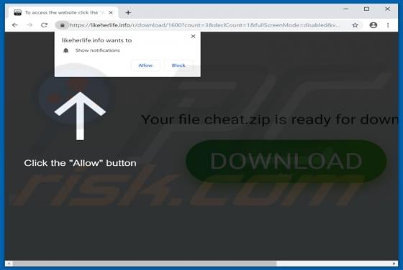403x270 pixels.
Task: Go back using browser back arrow
Action: 15,25
